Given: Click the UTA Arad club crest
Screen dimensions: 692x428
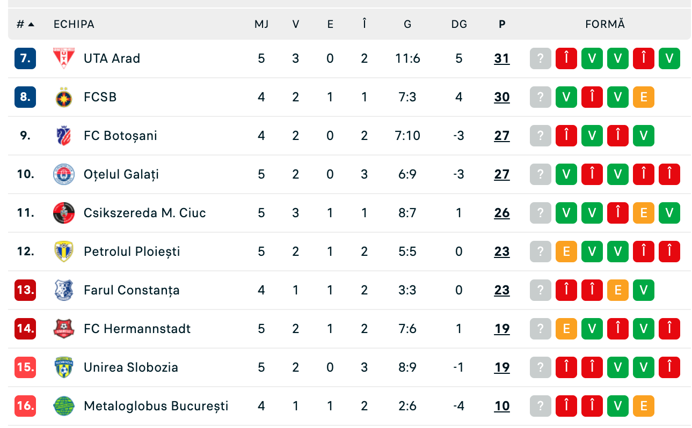Looking at the screenshot, I should [x=64, y=58].
